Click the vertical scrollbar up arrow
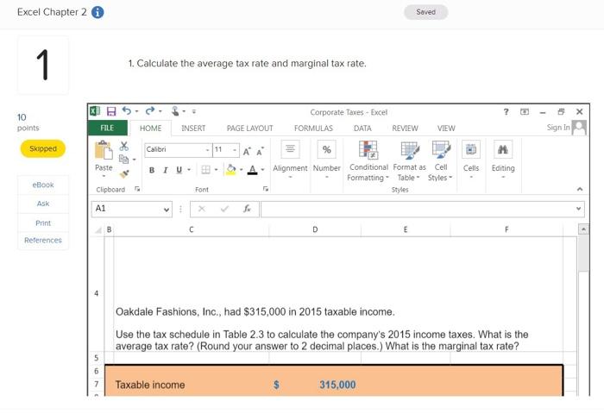The width and height of the screenshot is (604, 414). [583, 229]
